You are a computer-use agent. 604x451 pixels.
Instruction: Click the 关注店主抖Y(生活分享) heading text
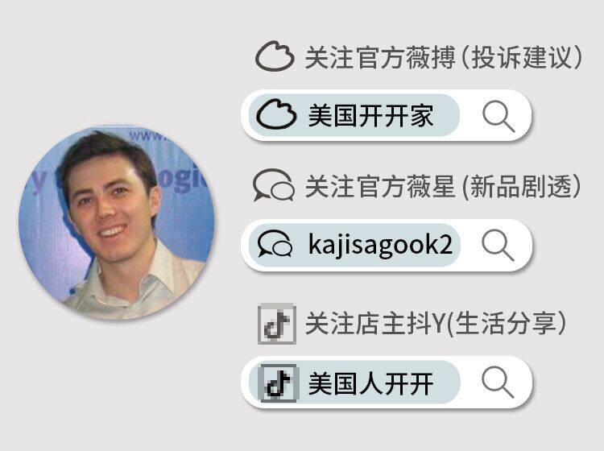[436, 324]
